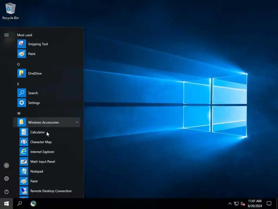
Task: Open the Search app entry
Action: click(46, 93)
